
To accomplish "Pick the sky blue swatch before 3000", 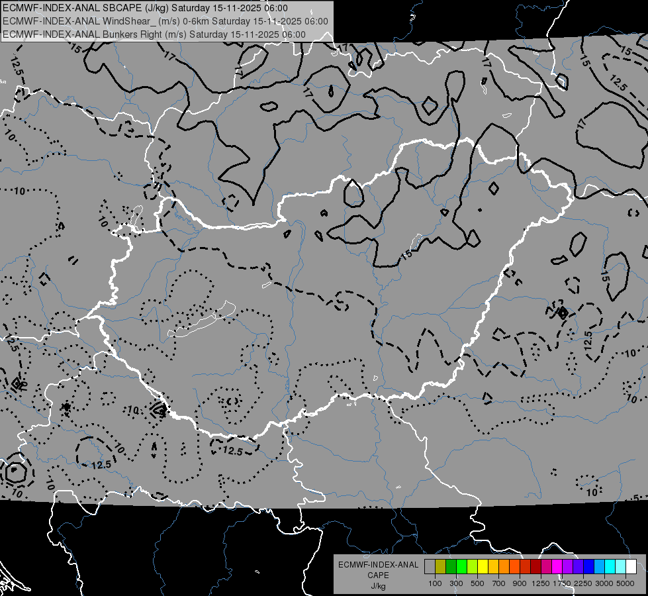I will 600,567.
